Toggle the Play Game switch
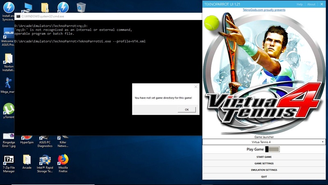The image size is (328, 185). point(272,149)
